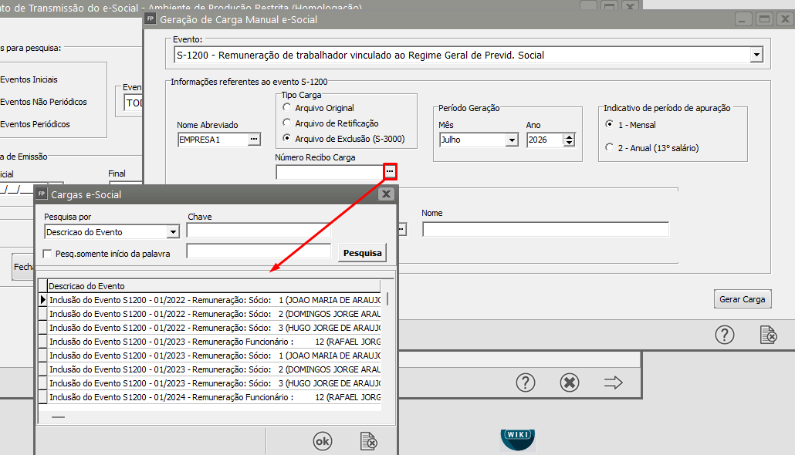Open lookup button beside Número Recibo Carga
Screen dimensions: 795x455
pos(391,171)
